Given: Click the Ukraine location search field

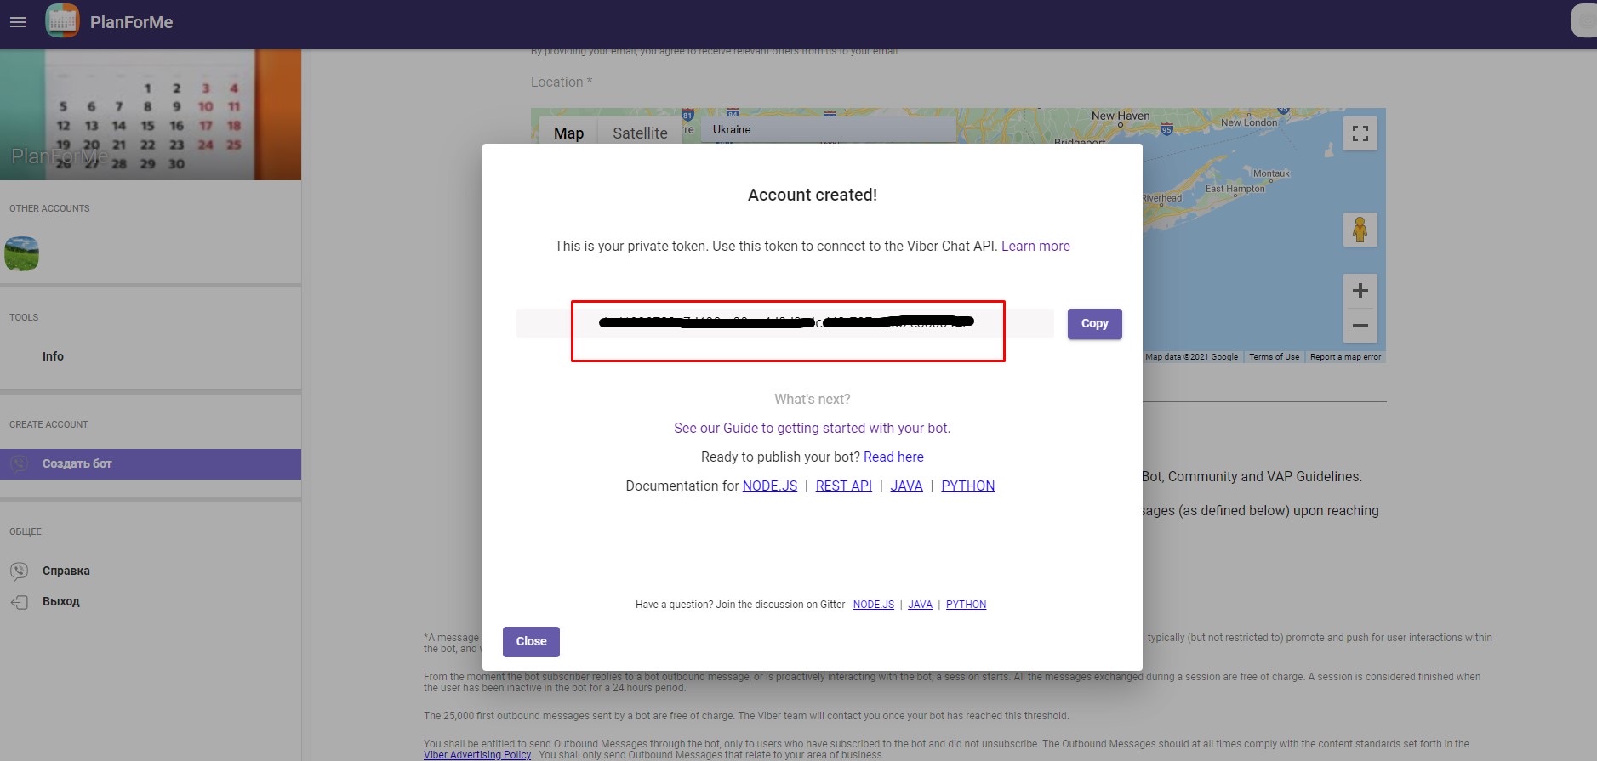Looking at the screenshot, I should 829,130.
